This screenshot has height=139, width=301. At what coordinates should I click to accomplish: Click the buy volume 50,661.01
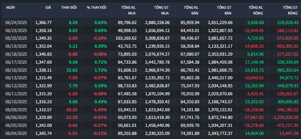[127, 126]
